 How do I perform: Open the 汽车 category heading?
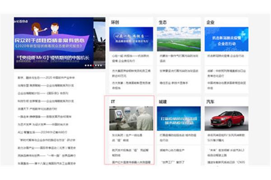(x=210, y=102)
